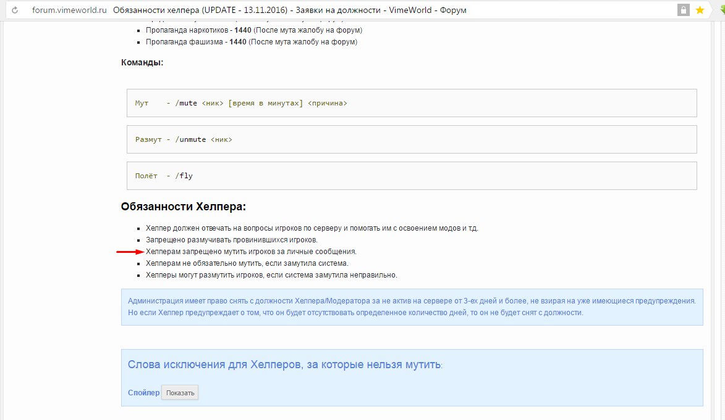This screenshot has width=725, height=420.
Task: Click the Пропаганда фашизма list item
Action: click(x=251, y=42)
